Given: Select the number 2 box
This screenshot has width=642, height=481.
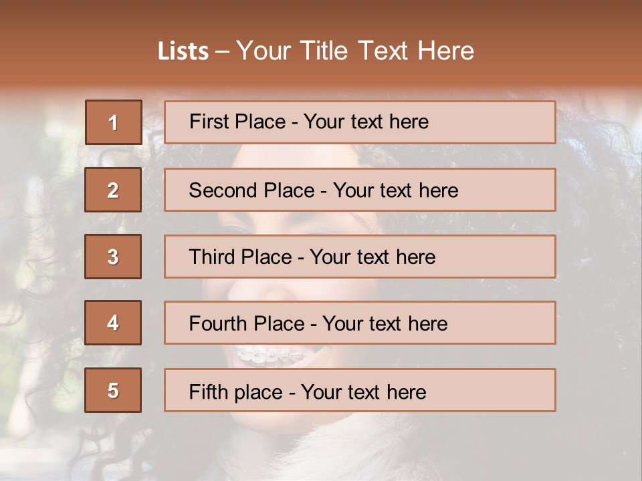Looking at the screenshot, I should (113, 190).
